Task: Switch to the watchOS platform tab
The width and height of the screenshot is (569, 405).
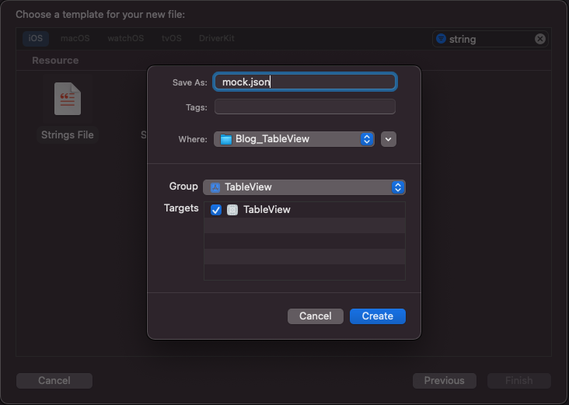Action: pos(126,38)
